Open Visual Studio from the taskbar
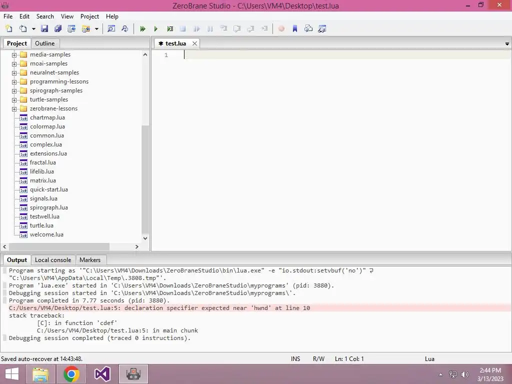512x384 pixels. pyautogui.click(x=102, y=374)
